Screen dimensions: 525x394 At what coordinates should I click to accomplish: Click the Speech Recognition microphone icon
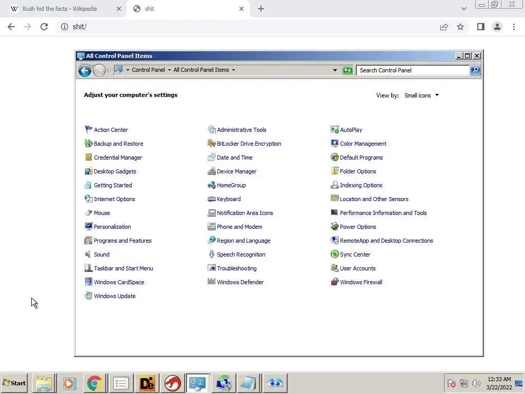point(212,254)
